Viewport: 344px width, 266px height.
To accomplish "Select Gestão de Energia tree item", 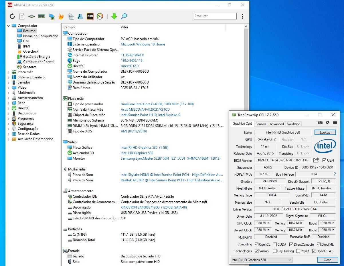I will [x=36, y=57].
